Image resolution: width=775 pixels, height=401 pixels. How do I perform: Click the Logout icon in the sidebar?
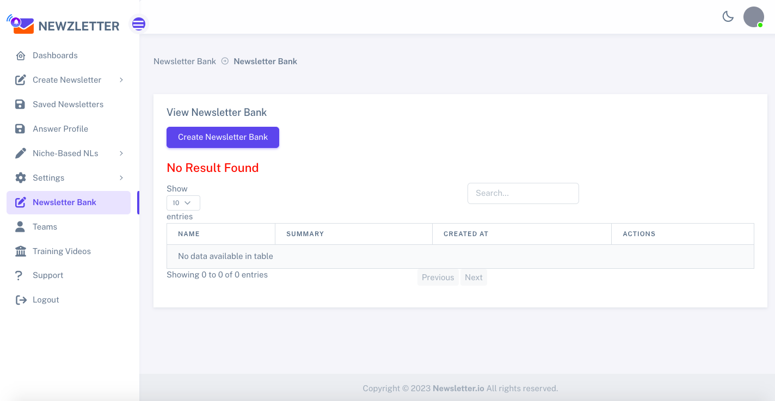(21, 299)
